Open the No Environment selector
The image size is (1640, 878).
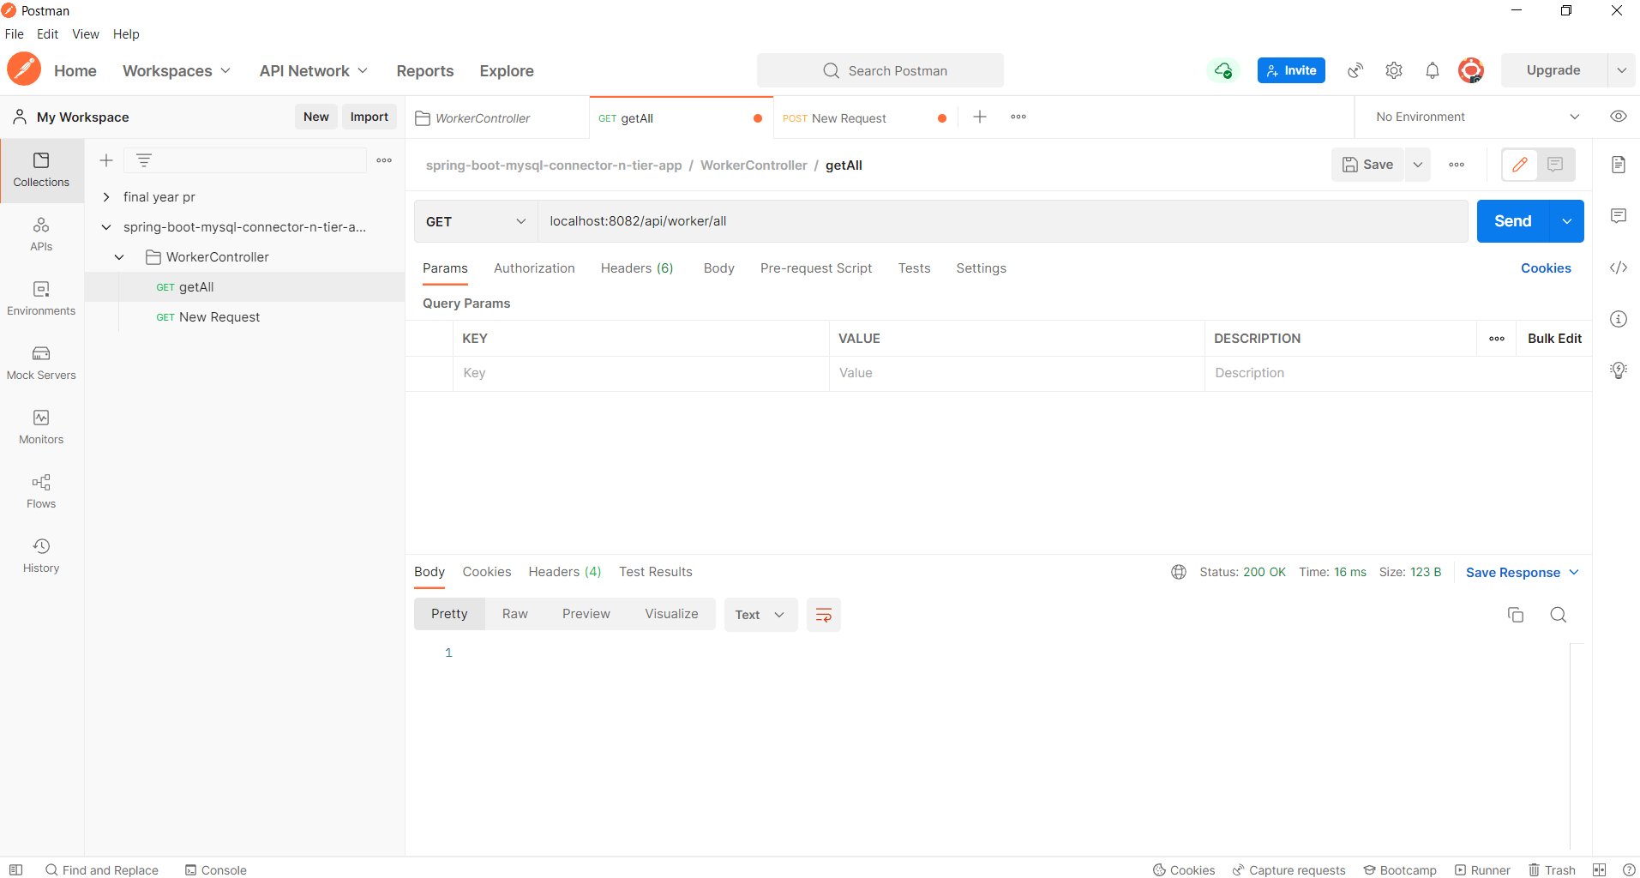1478,117
